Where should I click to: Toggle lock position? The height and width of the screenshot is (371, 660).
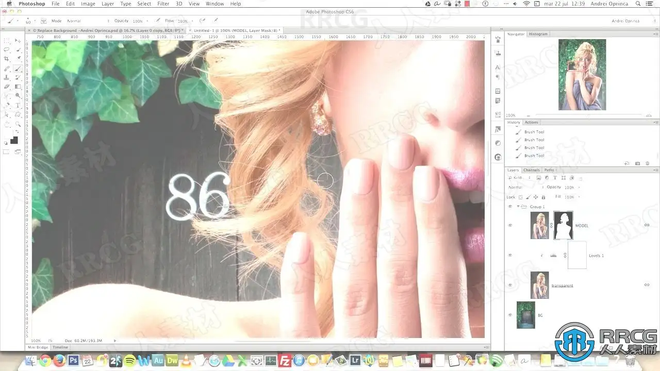click(536, 197)
